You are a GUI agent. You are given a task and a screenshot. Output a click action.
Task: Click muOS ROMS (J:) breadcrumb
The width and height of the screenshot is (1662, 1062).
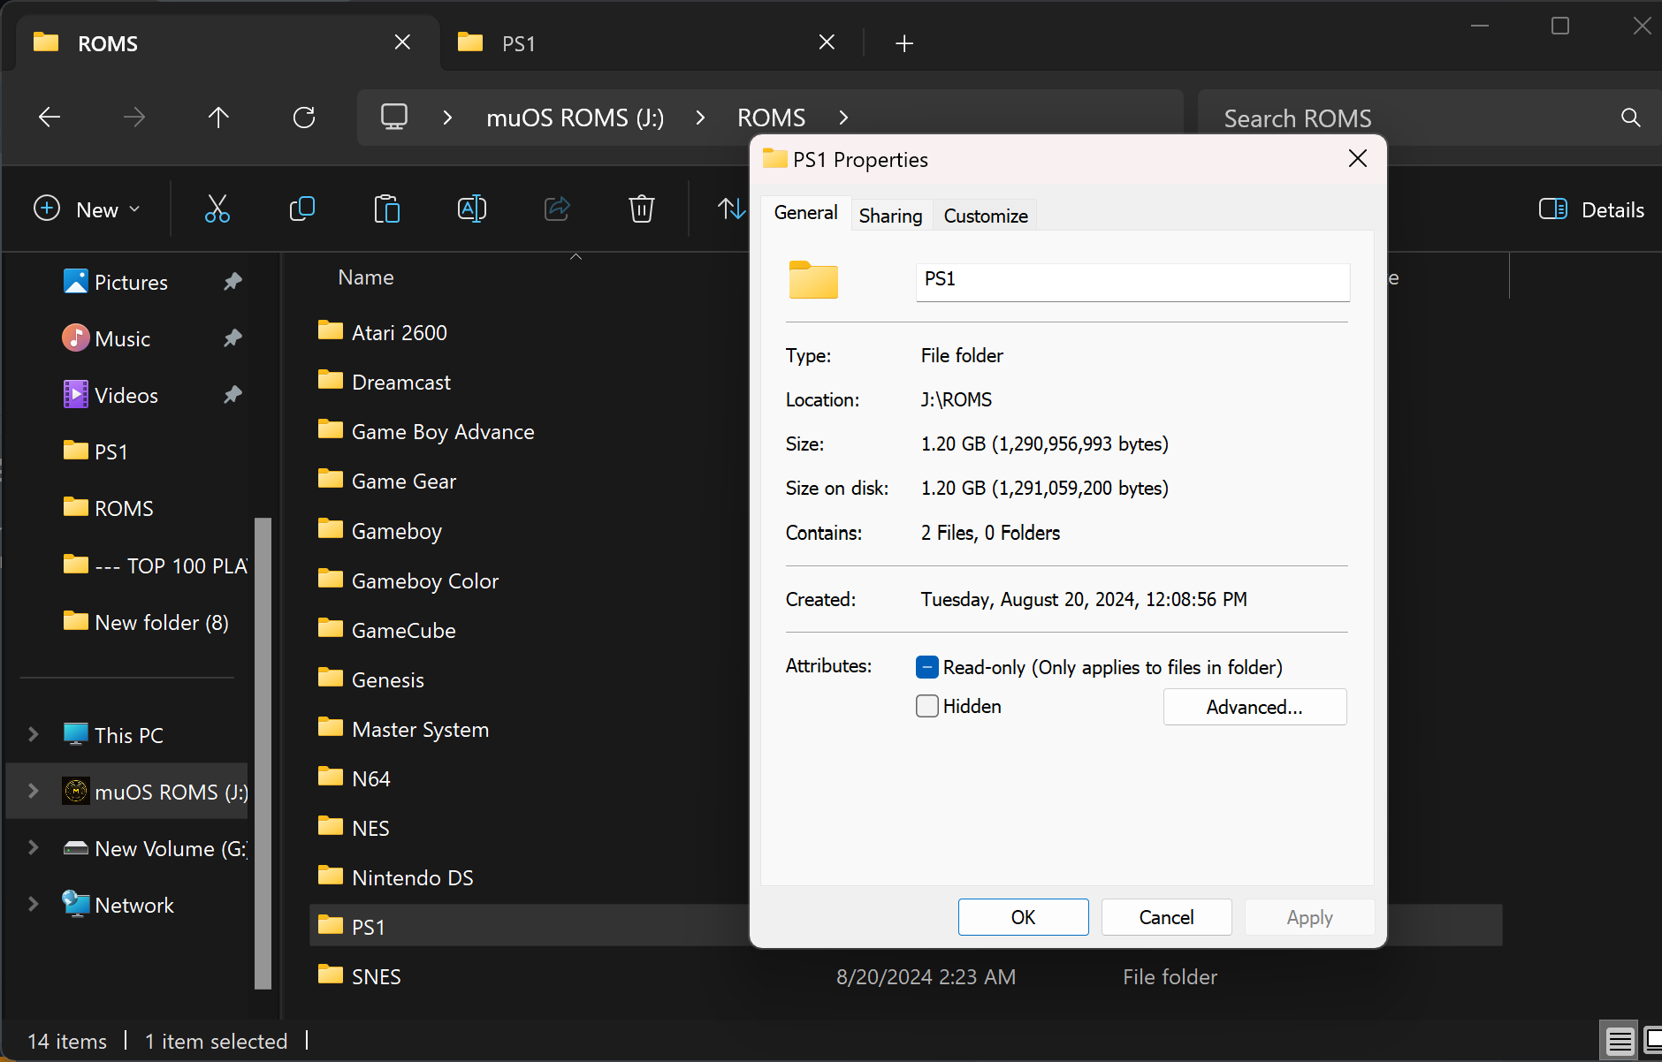coord(576,118)
